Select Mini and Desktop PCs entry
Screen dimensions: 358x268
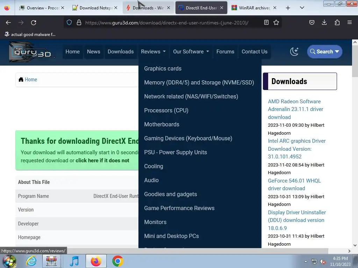(x=171, y=236)
